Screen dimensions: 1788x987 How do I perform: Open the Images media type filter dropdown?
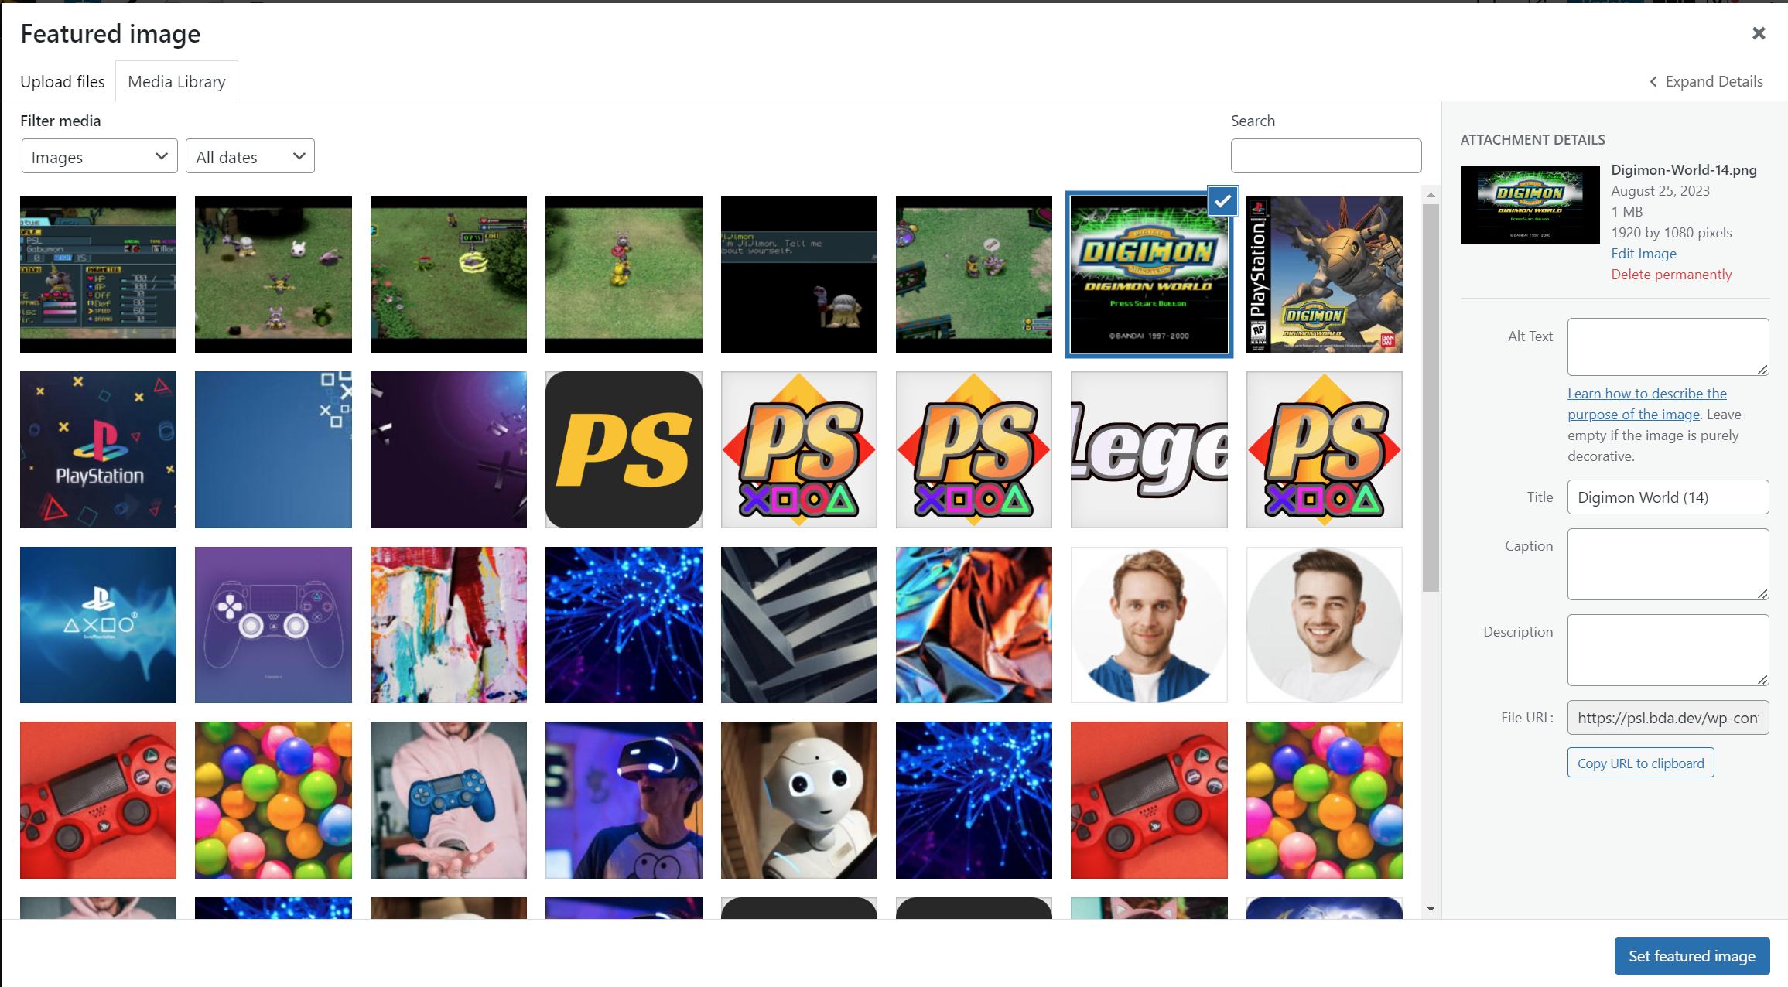[x=99, y=156]
